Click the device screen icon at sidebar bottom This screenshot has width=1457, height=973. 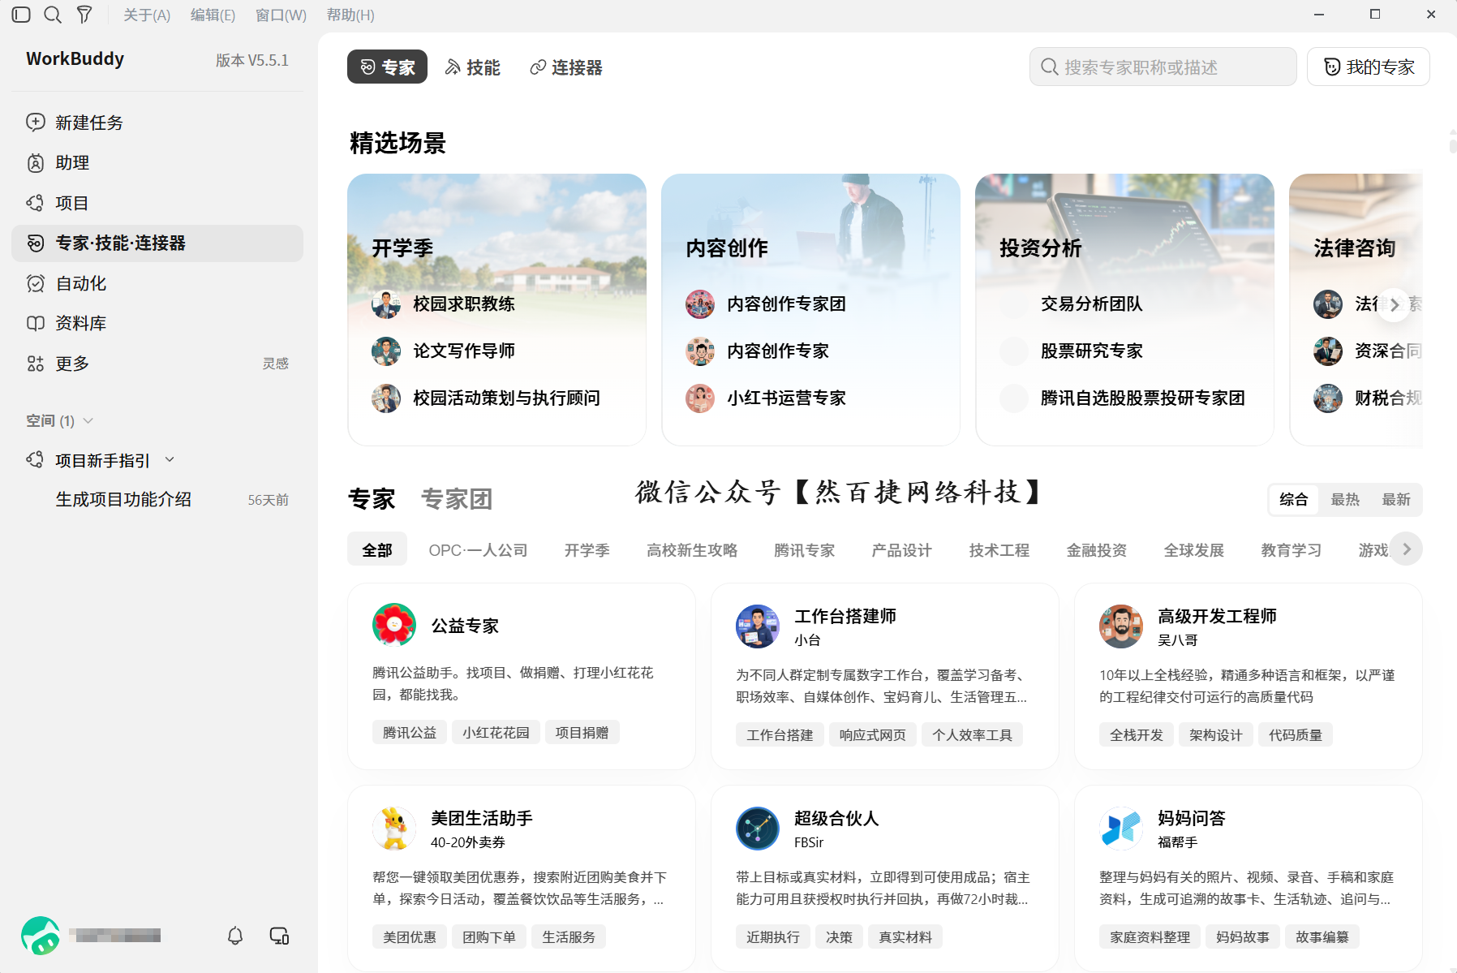click(x=279, y=936)
